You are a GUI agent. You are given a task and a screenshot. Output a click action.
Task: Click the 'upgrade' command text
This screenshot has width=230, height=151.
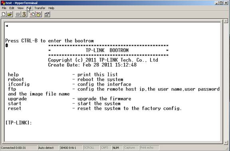click(17, 99)
